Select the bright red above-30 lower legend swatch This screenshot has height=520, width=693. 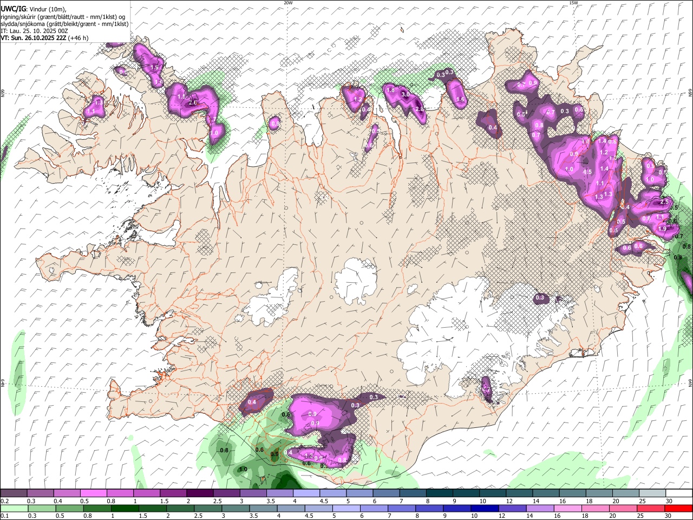[678, 508]
